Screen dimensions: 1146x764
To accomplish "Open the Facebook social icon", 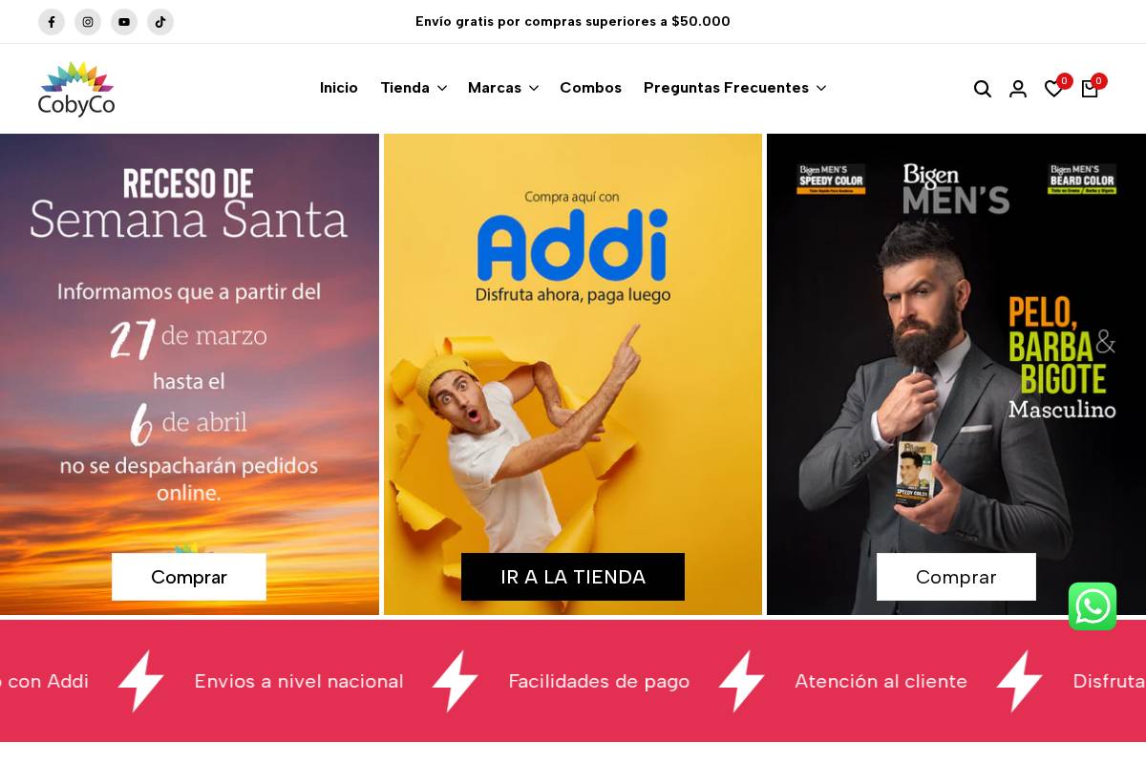I will tap(52, 22).
